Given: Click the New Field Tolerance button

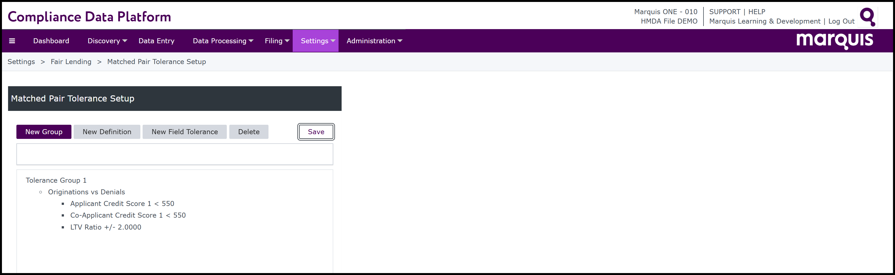Looking at the screenshot, I should tap(185, 132).
